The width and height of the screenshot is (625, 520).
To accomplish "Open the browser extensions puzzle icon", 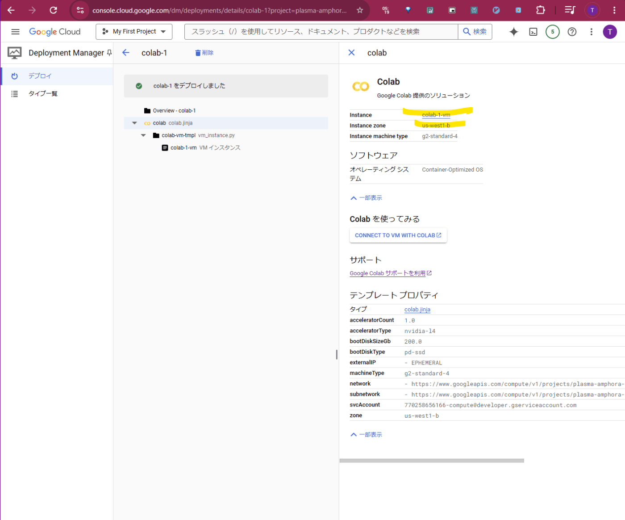I will click(541, 10).
